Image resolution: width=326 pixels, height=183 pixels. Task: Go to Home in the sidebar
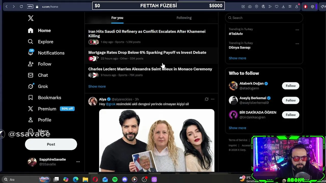(39, 30)
